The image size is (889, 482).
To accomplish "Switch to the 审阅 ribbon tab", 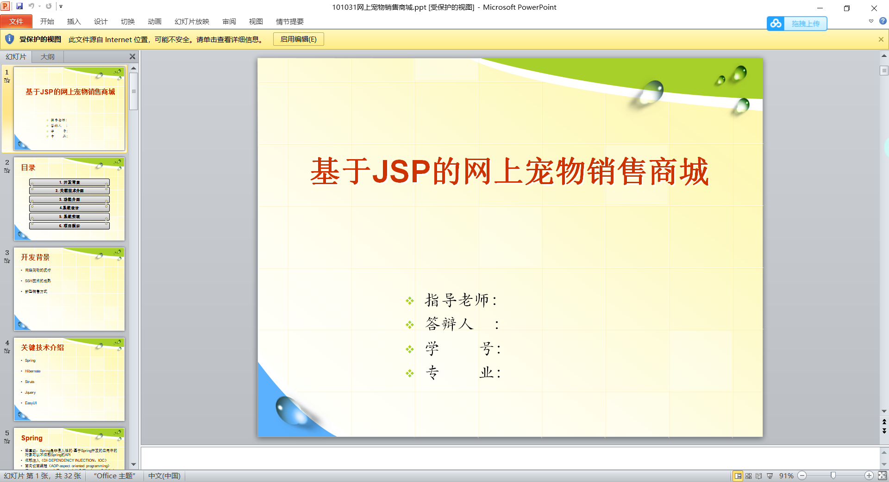I will pyautogui.click(x=229, y=22).
